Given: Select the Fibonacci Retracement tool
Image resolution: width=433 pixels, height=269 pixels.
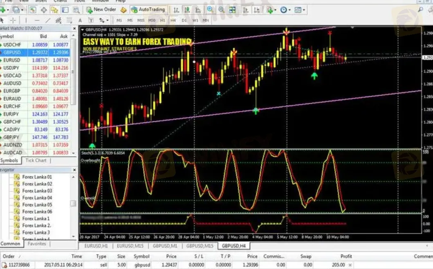Looking at the screenshot, I should click(70, 20).
